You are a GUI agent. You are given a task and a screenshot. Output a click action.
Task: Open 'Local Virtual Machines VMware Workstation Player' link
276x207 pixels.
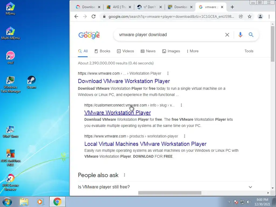coord(145,144)
